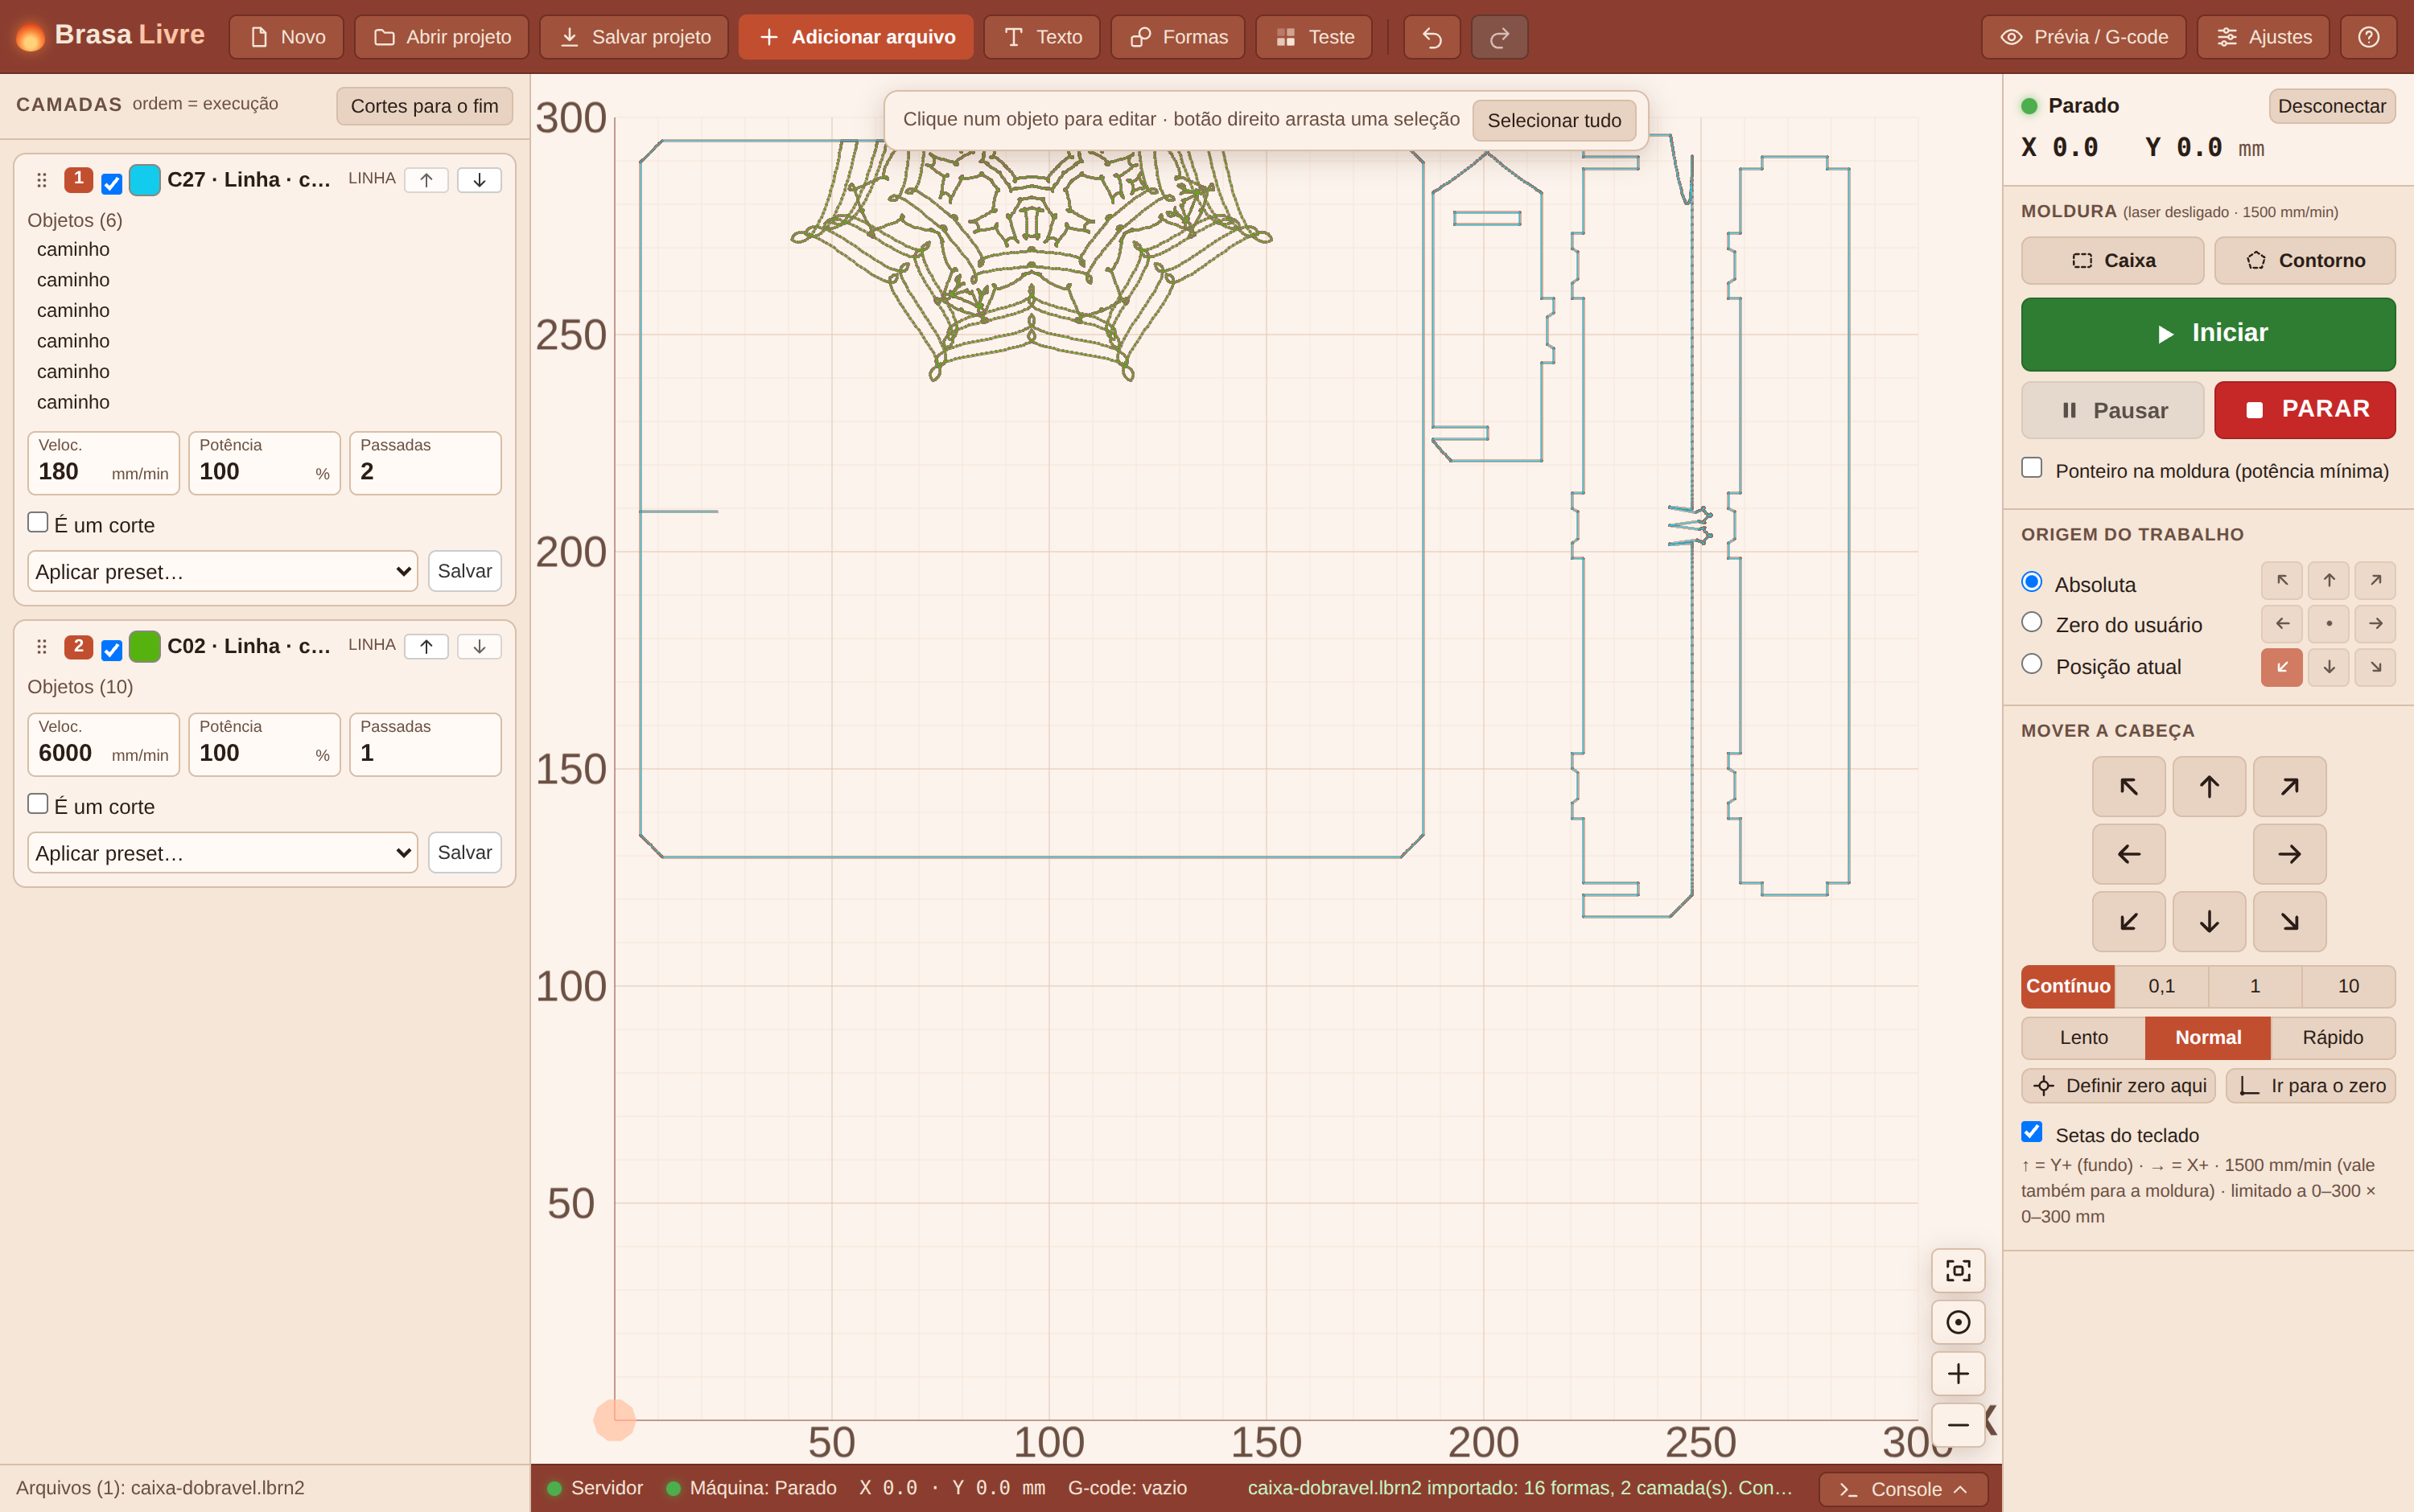Click the Veloc. field showing 180
Screen dimensions: 2414x1512
click(x=103, y=463)
